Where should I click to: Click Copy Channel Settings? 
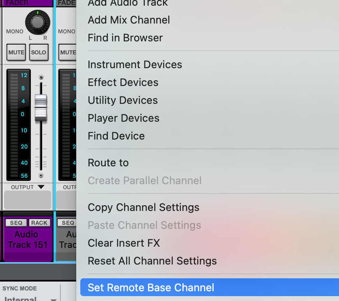(x=144, y=207)
